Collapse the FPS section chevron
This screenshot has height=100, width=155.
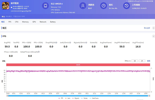pyautogui.click(x=153, y=36)
